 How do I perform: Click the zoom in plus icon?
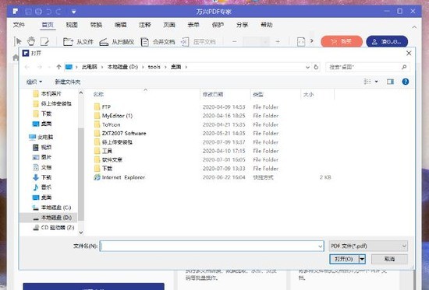pos(278,41)
